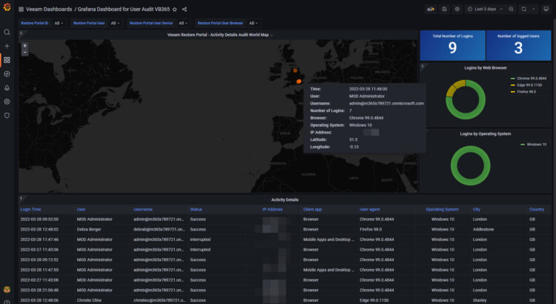The width and height of the screenshot is (556, 304).
Task: Zoom out on the world map
Action: [x=24, y=52]
